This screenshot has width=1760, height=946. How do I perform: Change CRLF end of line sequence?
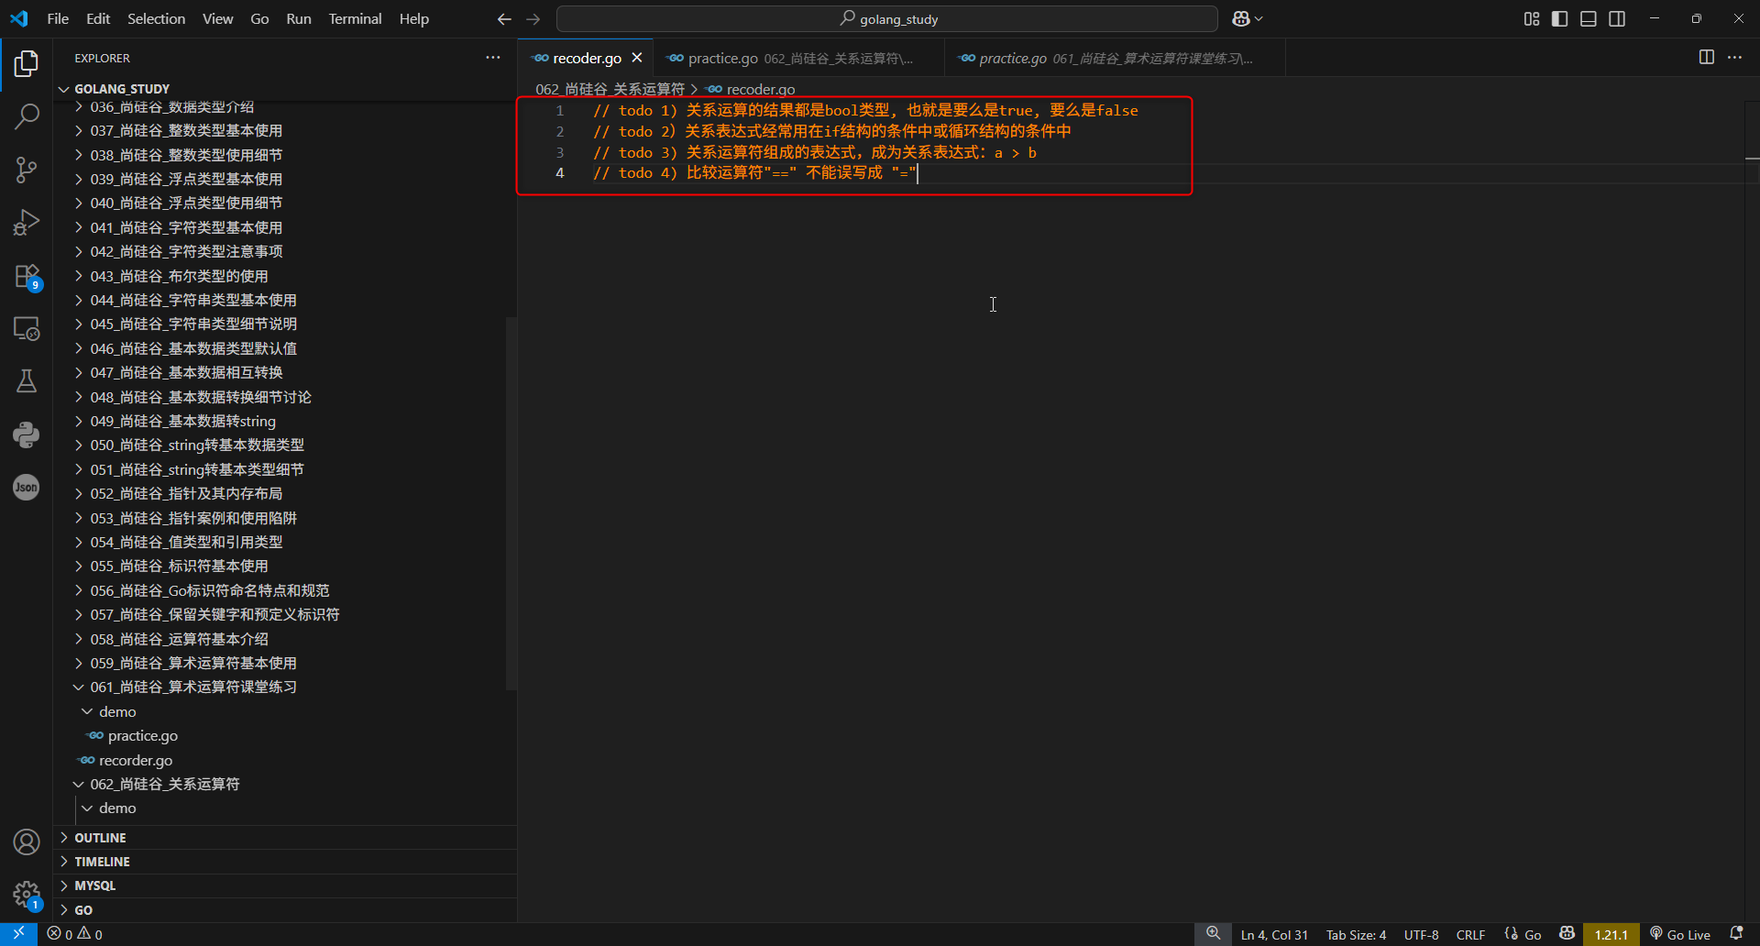tap(1470, 934)
